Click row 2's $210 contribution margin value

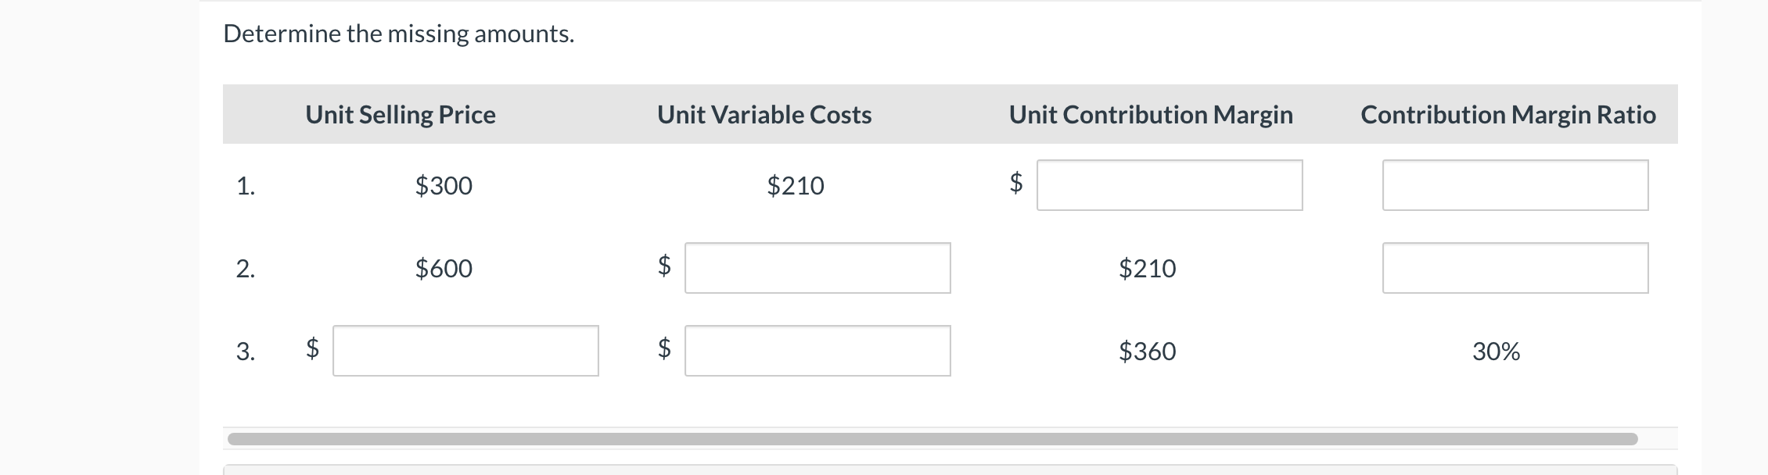(x=1148, y=269)
